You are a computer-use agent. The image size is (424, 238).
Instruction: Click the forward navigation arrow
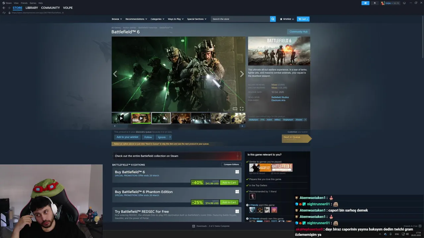click(9, 8)
